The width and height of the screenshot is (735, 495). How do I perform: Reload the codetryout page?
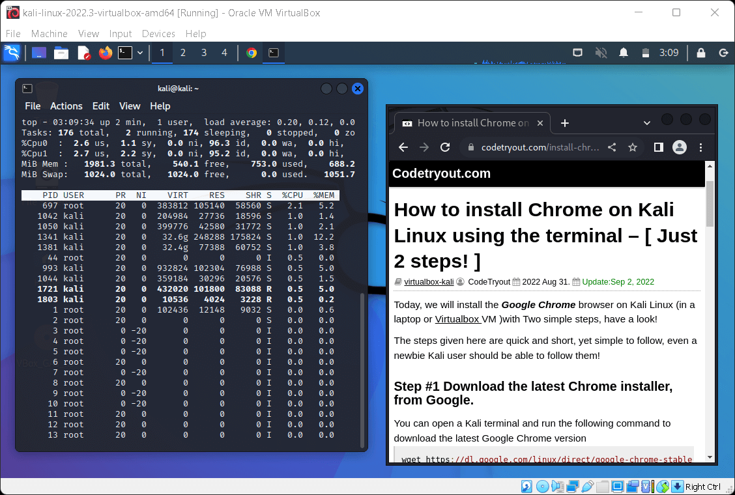445,147
